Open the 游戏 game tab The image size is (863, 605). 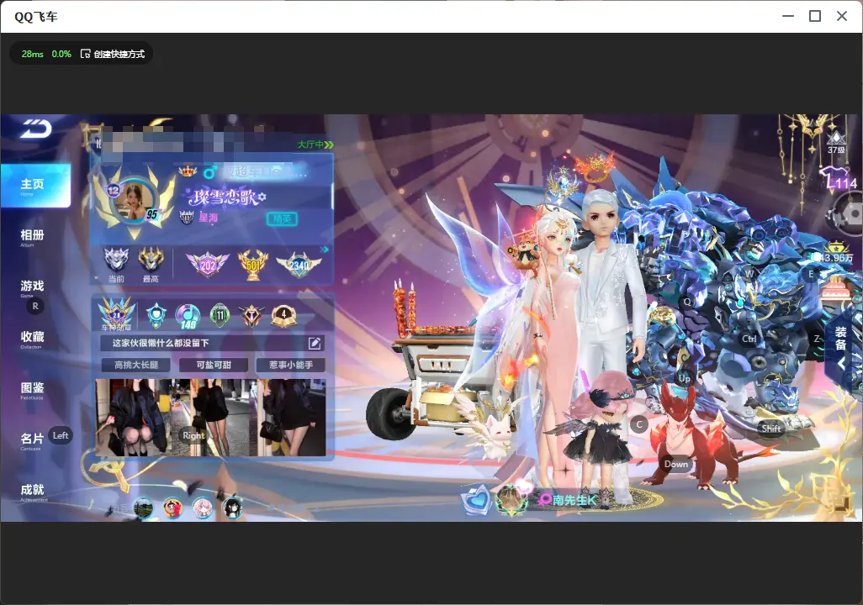tap(32, 287)
